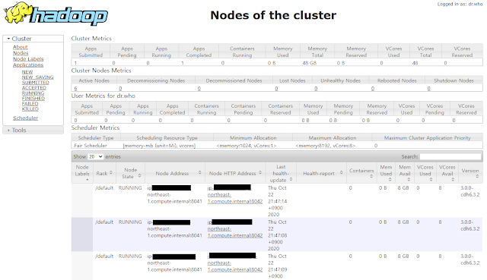
Task: Sort by Node Labels column
Action: 82,173
